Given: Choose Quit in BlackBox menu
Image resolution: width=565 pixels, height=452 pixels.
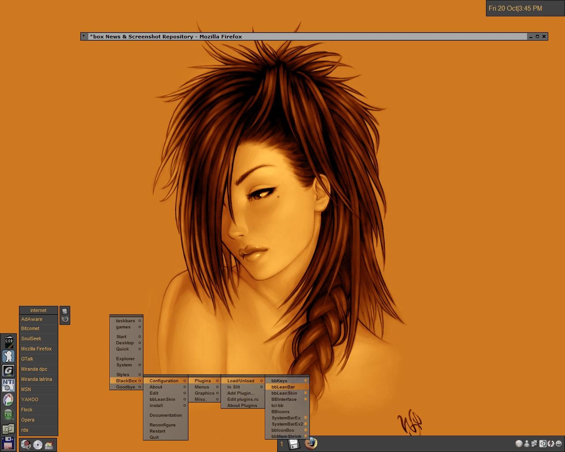Looking at the screenshot, I should click(166, 437).
